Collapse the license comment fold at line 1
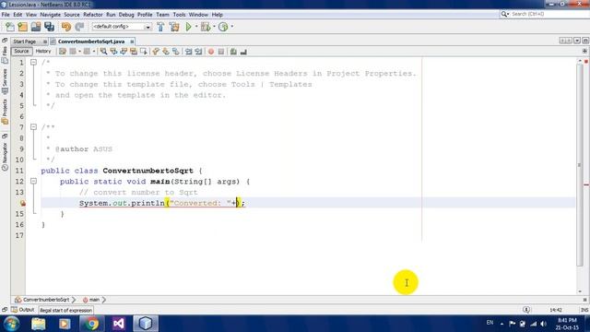Viewport: 590px width, 332px height. click(33, 62)
